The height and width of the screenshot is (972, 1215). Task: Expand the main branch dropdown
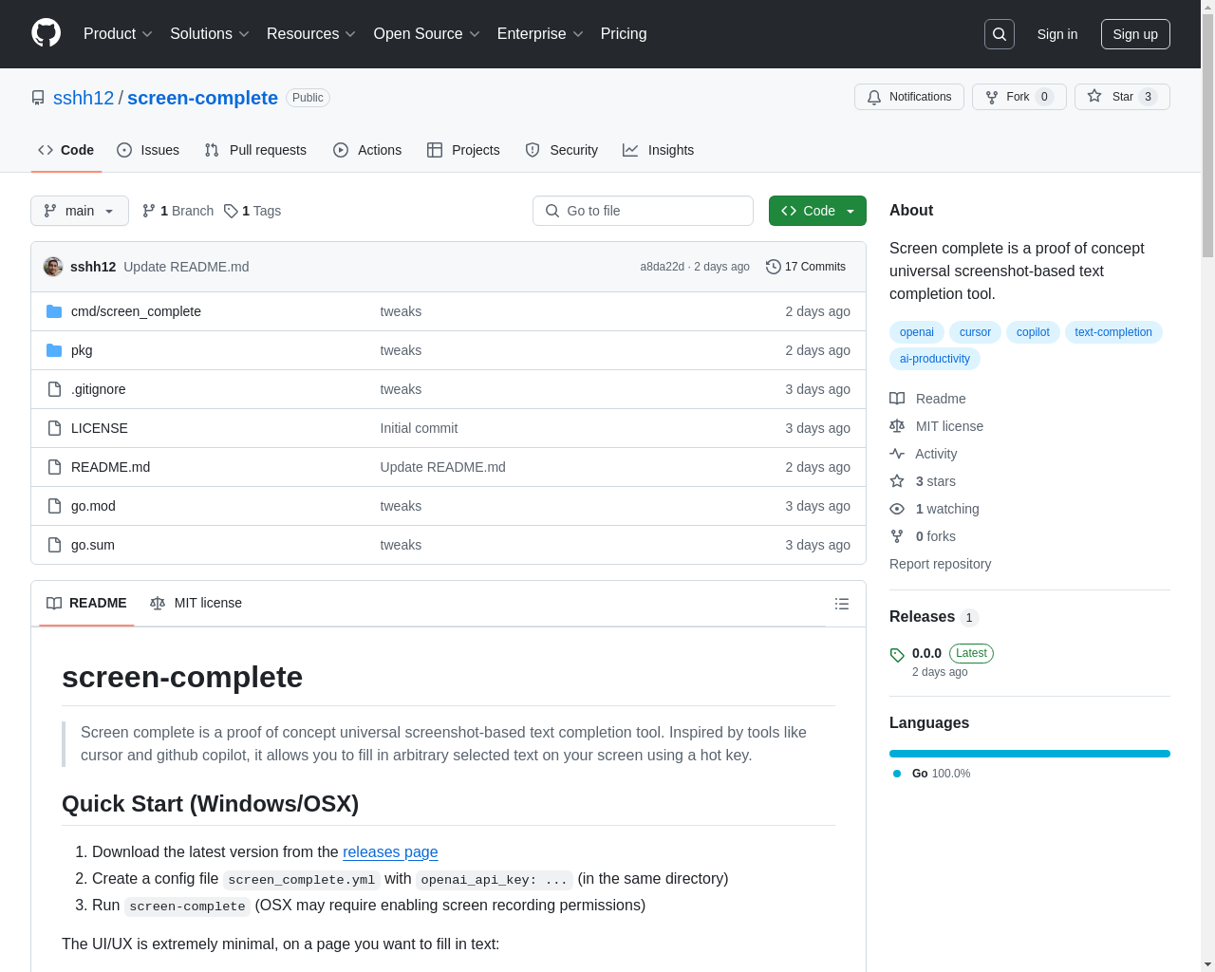coord(80,211)
